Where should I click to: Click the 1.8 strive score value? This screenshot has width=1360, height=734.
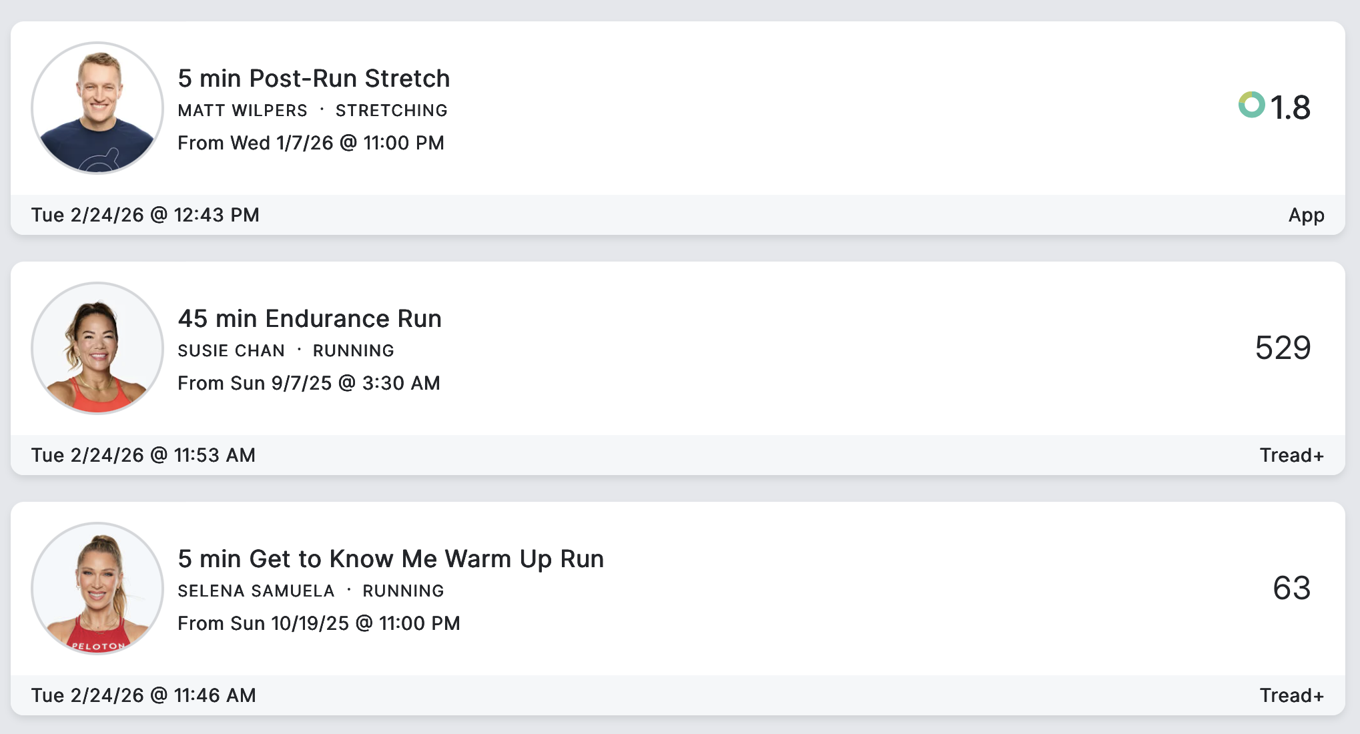coord(1290,107)
